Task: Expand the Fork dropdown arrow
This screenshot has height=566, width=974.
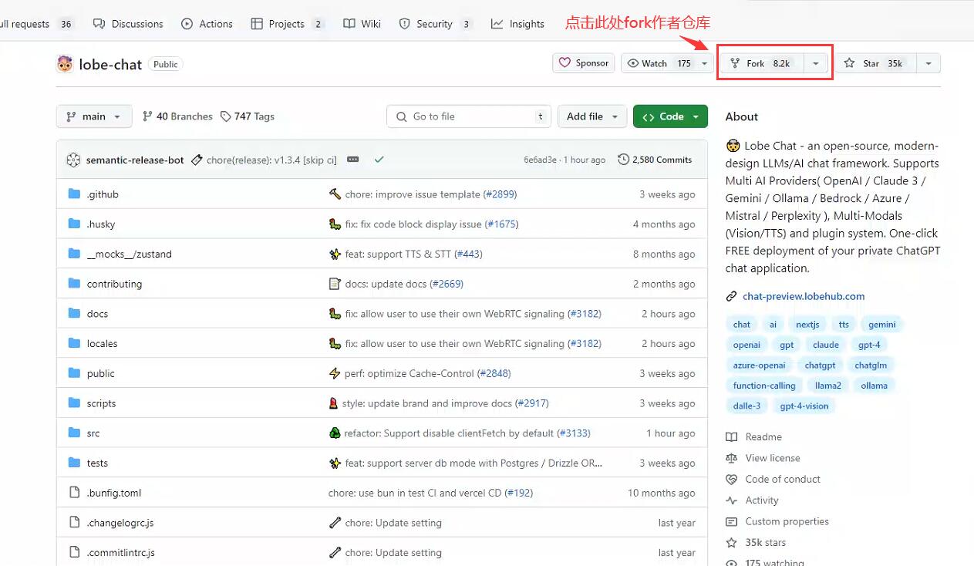Action: pos(816,63)
